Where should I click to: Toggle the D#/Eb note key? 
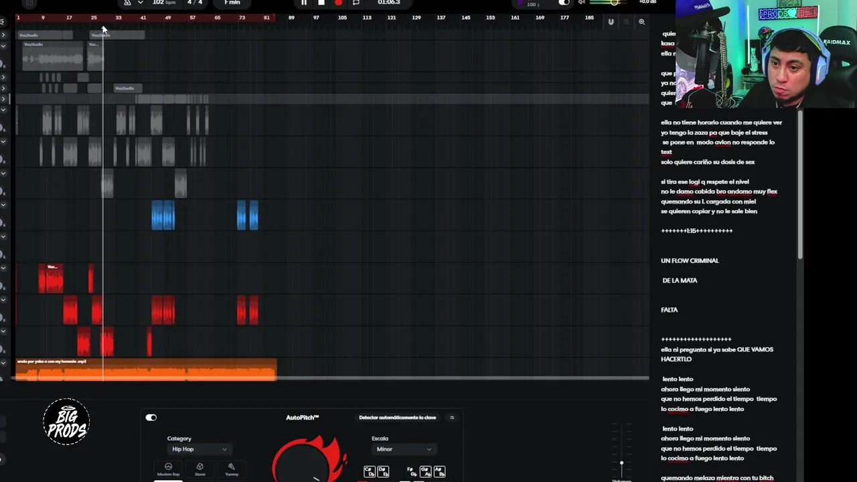coord(383,472)
